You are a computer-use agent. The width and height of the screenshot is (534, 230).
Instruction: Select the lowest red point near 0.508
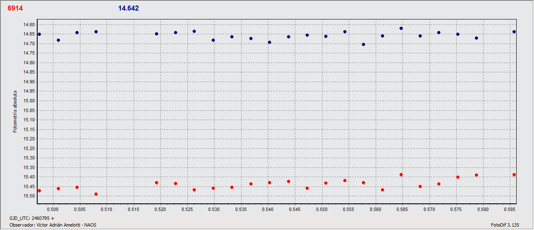click(96, 194)
